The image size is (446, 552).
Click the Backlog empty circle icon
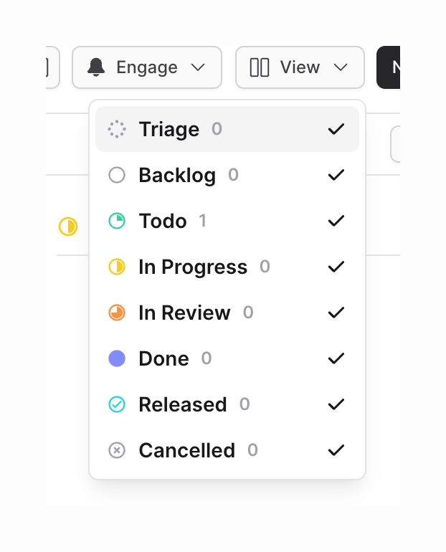pos(116,175)
